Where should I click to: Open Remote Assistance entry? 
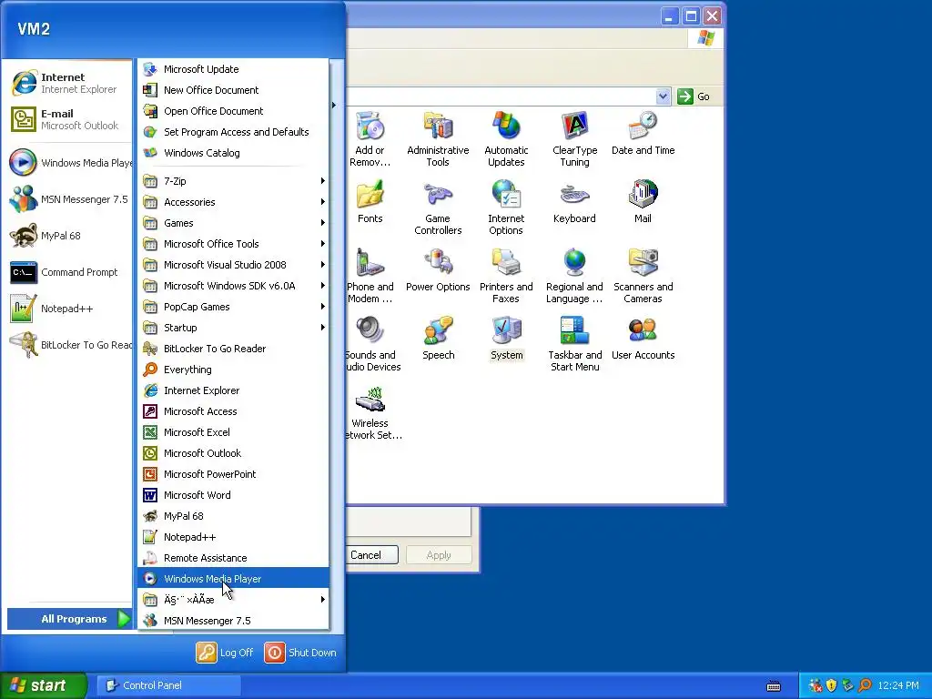pos(234,558)
